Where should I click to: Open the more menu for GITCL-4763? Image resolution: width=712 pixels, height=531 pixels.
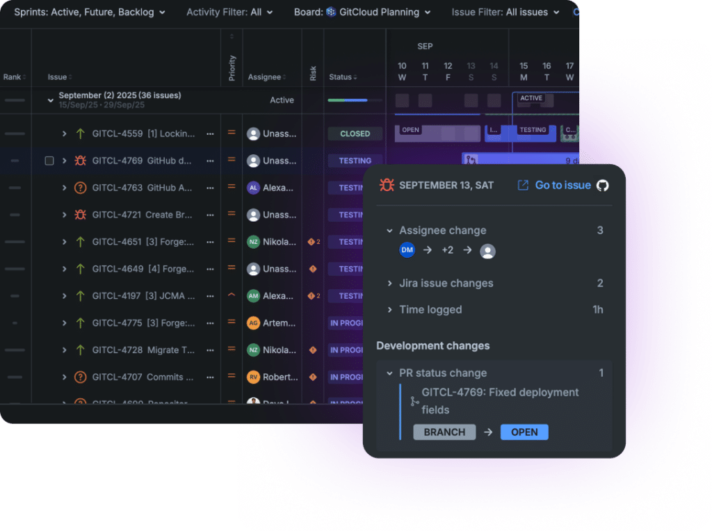pyautogui.click(x=210, y=188)
